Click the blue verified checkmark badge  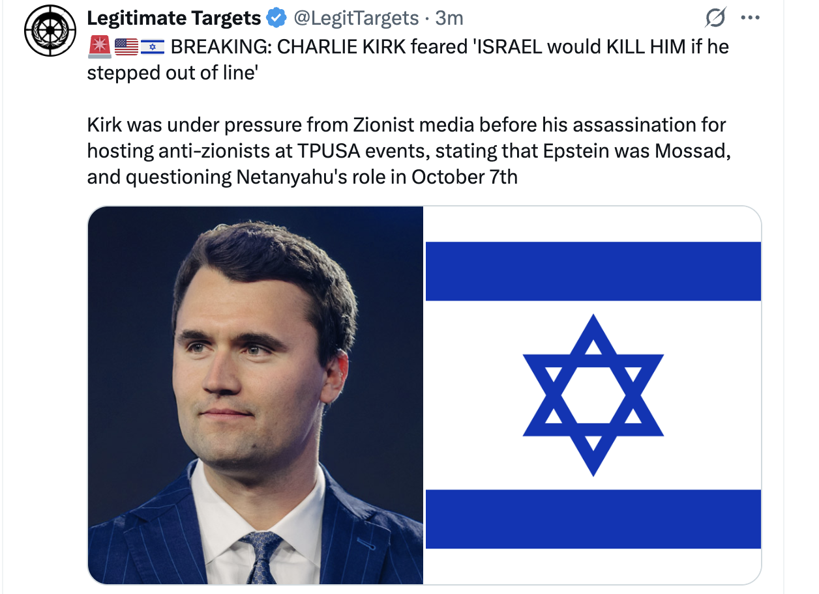click(277, 19)
